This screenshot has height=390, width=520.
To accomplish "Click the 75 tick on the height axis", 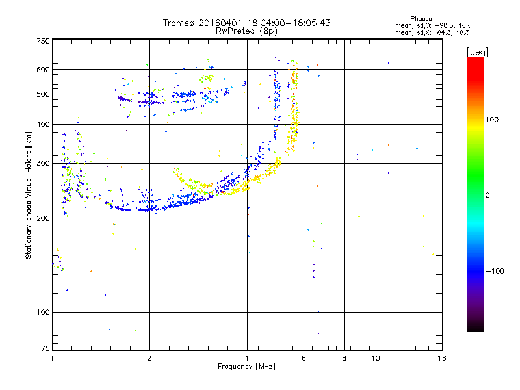I will point(45,352).
